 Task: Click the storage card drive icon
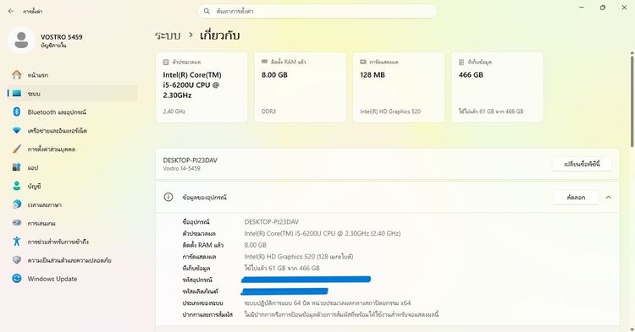point(461,63)
